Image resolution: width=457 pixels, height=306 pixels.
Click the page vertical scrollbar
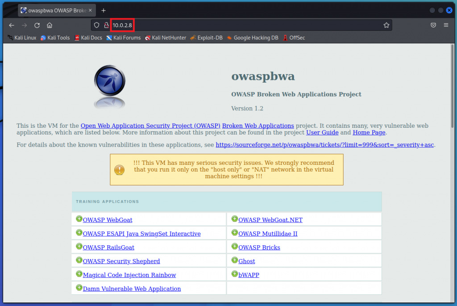click(453, 86)
